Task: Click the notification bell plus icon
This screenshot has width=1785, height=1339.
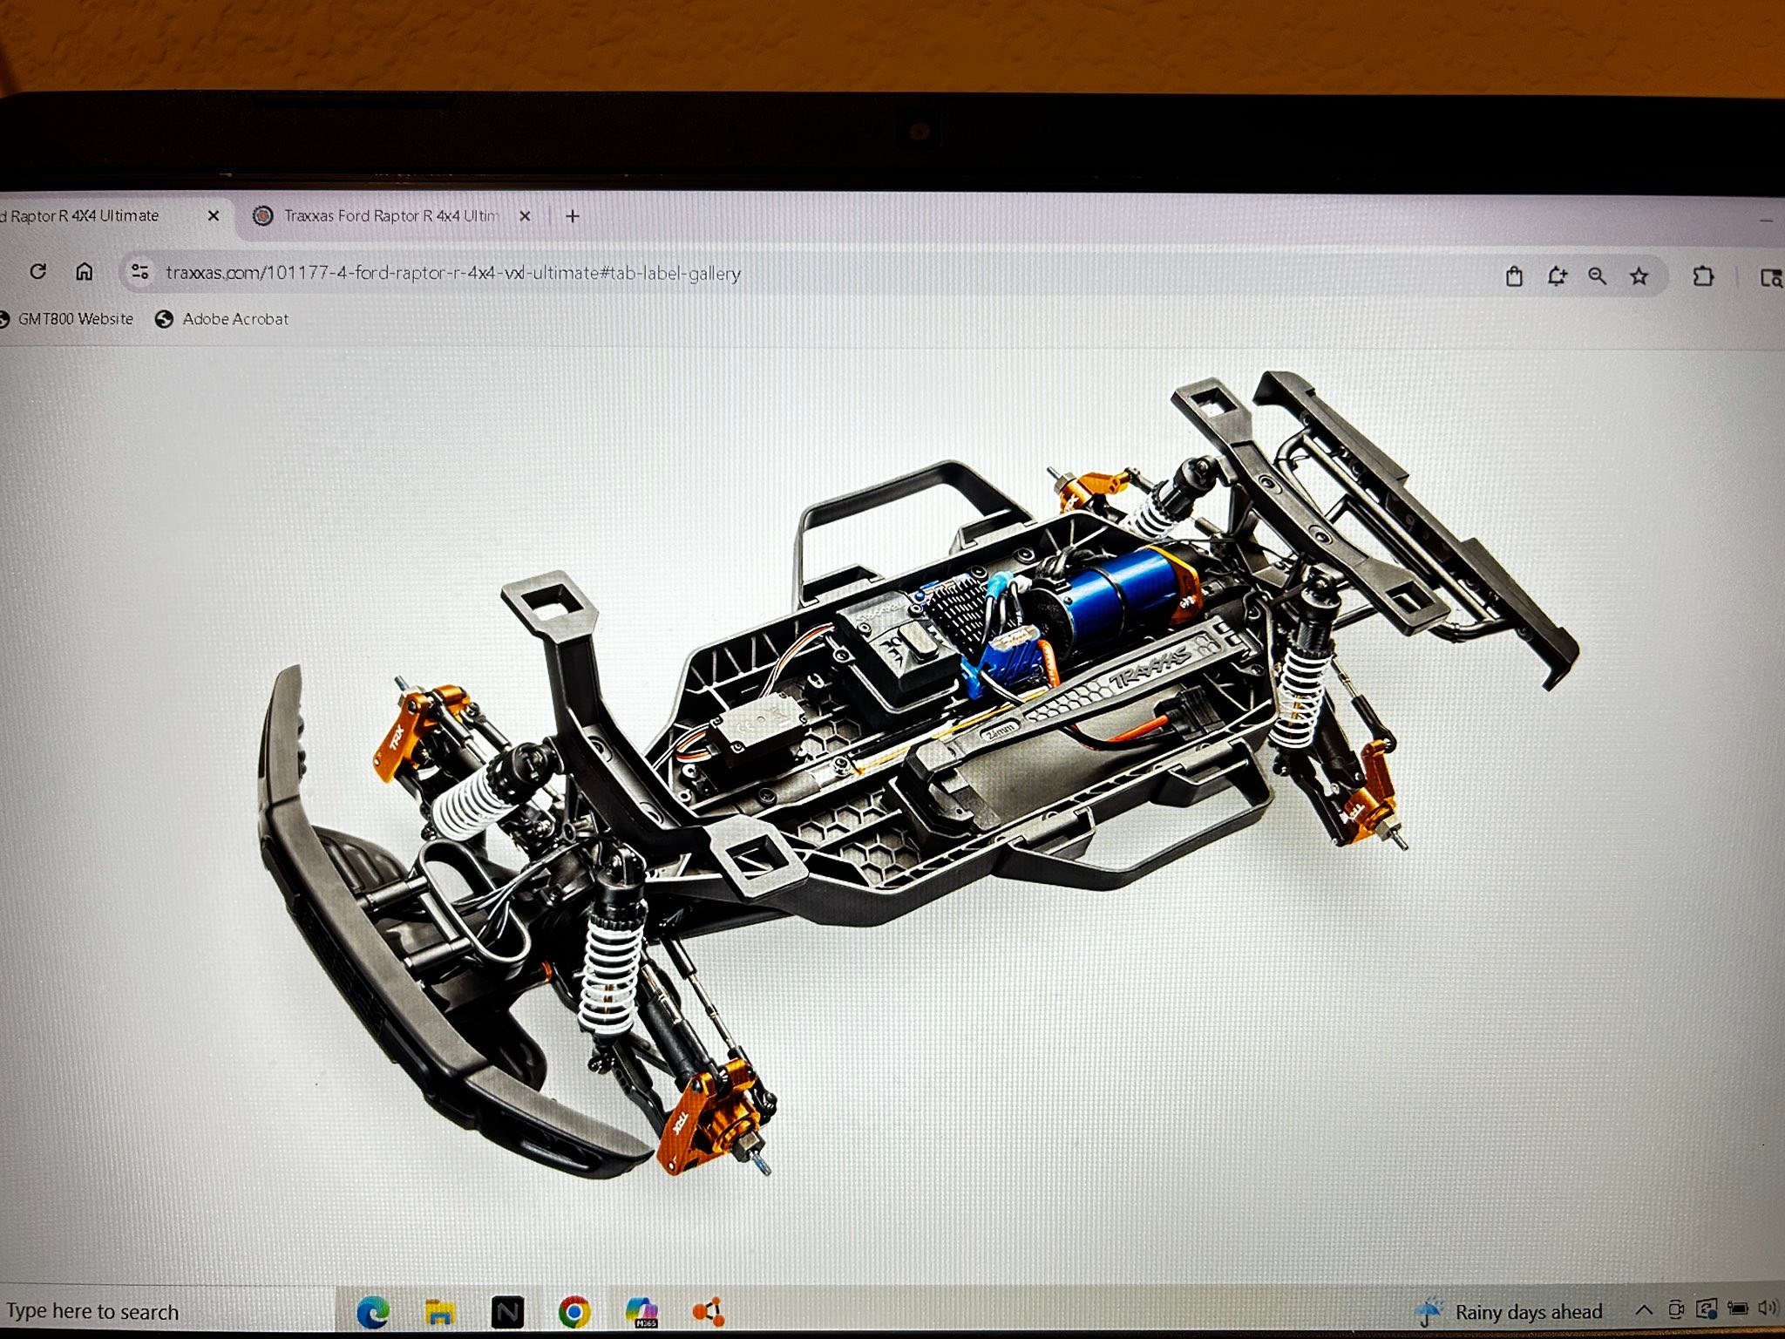Action: tap(1557, 276)
